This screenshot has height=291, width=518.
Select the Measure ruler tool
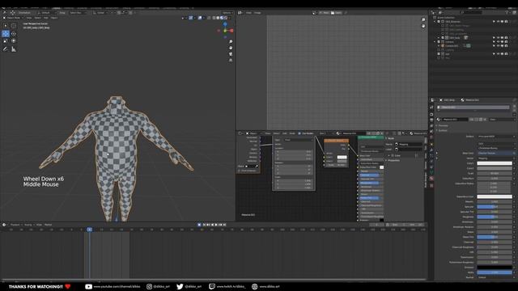14,49
